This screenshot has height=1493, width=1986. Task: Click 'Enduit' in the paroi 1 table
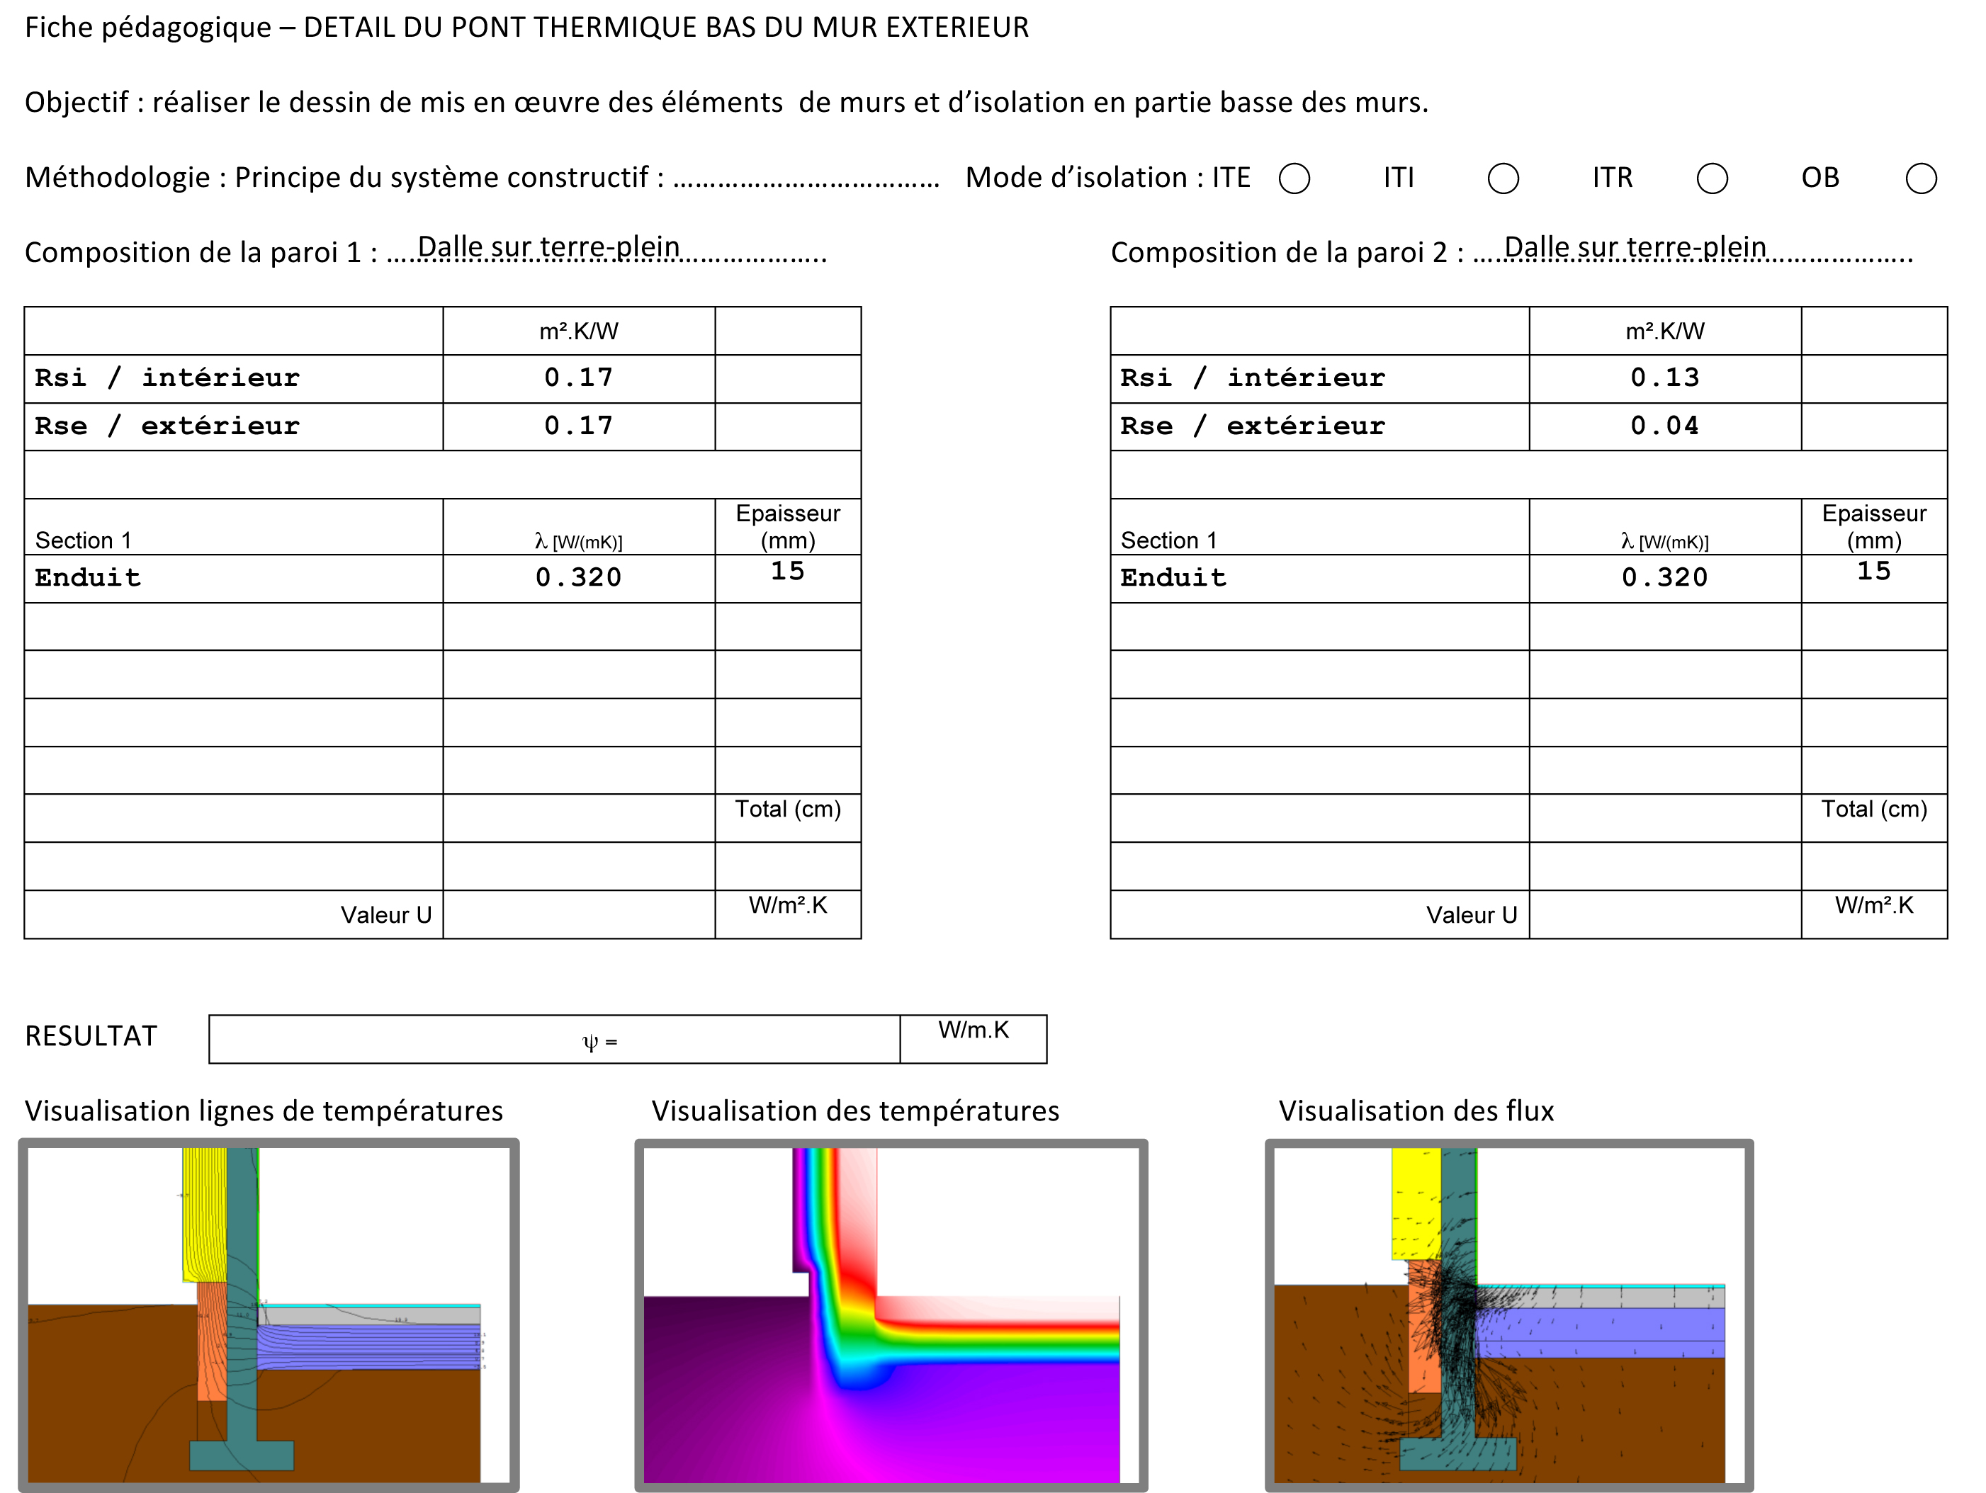pyautogui.click(x=88, y=578)
